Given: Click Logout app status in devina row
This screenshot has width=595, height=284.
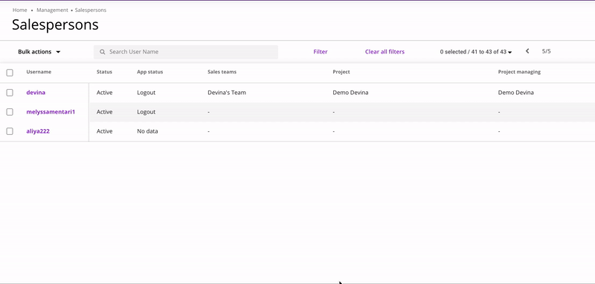Looking at the screenshot, I should [146, 93].
